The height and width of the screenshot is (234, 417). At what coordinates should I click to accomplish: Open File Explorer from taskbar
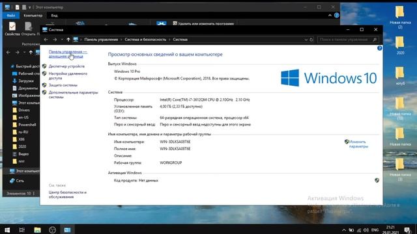(x=37, y=229)
